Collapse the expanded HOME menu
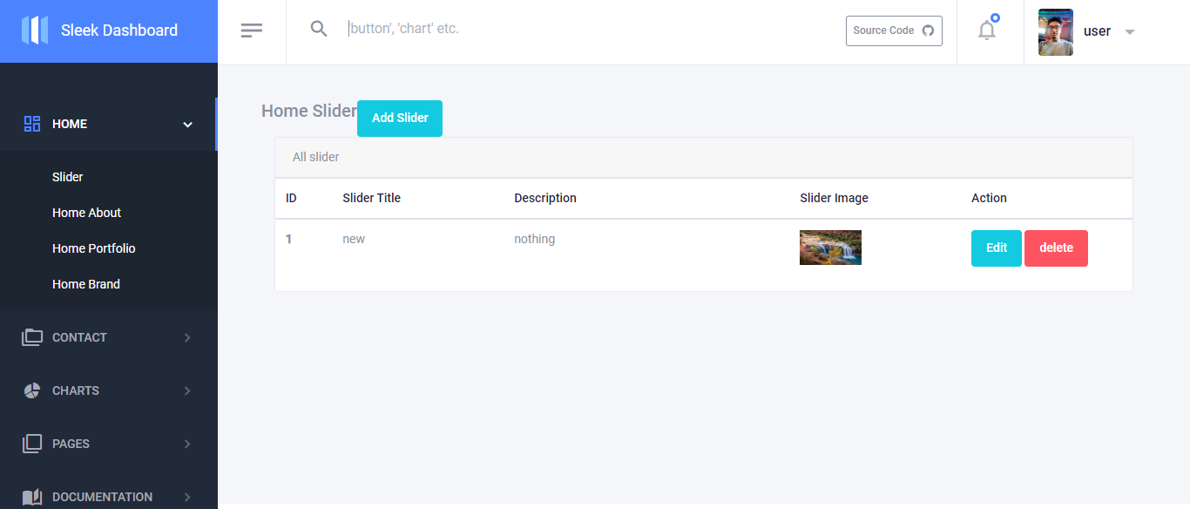The image size is (1190, 509). coord(186,124)
